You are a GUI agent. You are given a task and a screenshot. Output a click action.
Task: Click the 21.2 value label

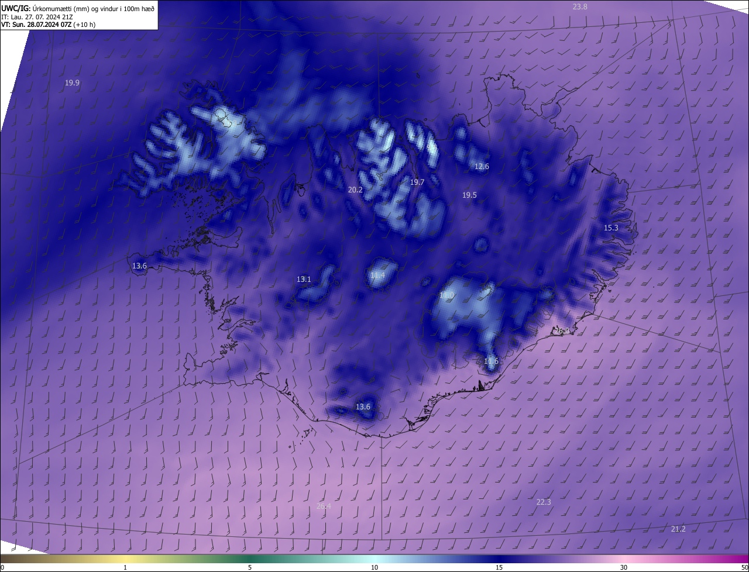tap(678, 529)
